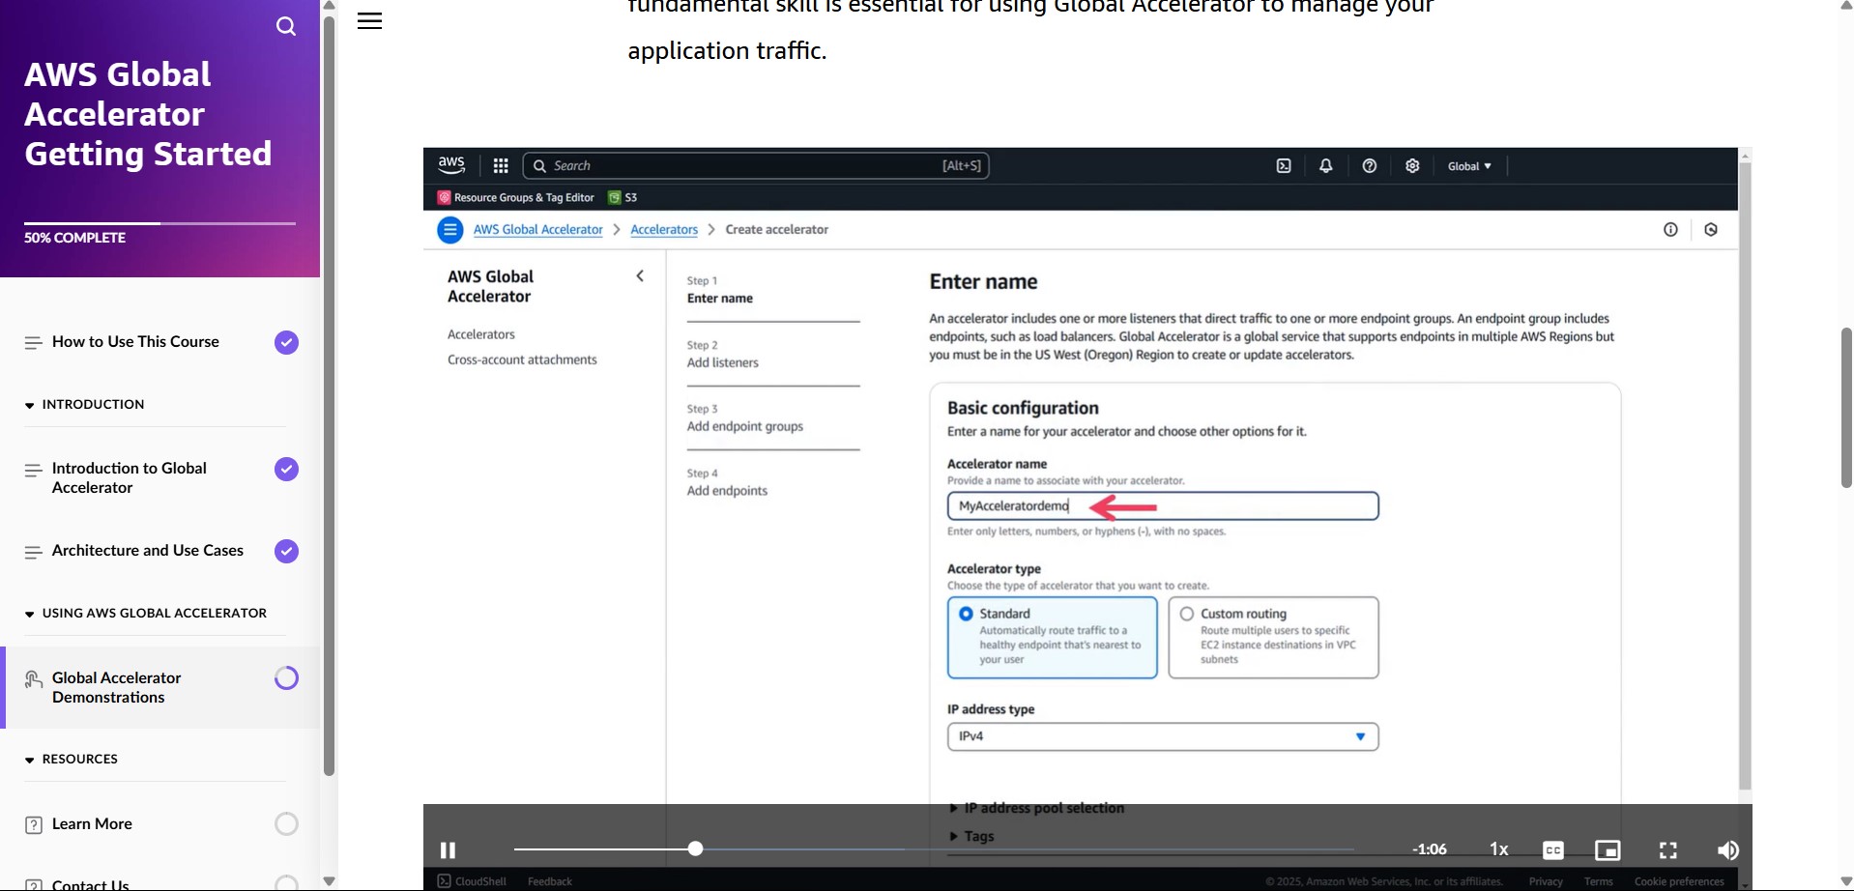
Task: Toggle the hamburger menu icon
Action: (369, 21)
